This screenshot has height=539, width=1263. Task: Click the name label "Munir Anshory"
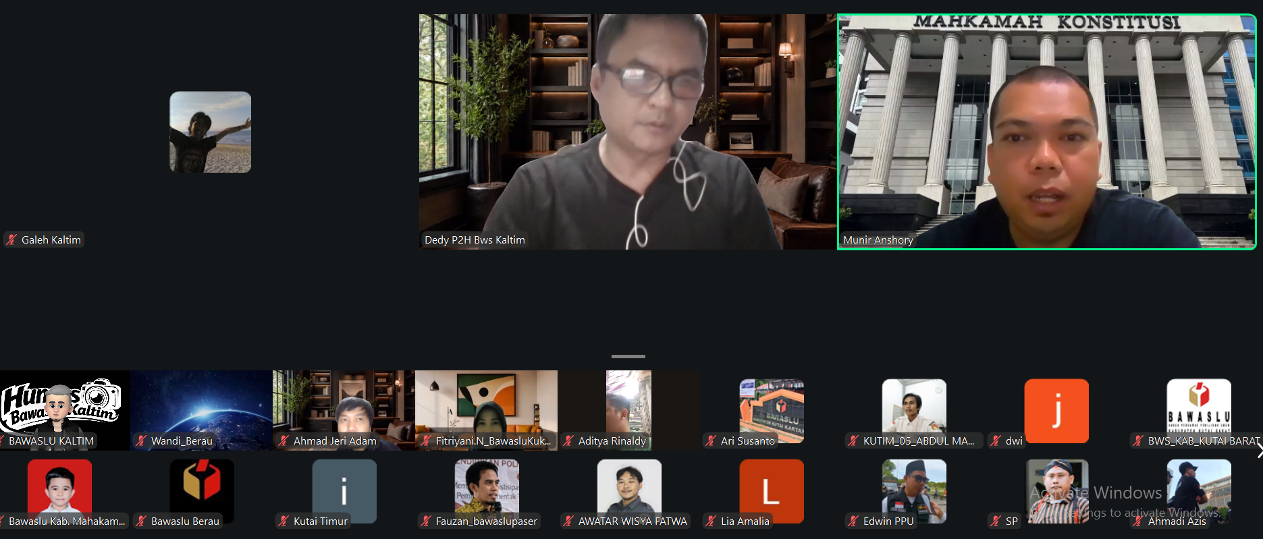point(878,239)
